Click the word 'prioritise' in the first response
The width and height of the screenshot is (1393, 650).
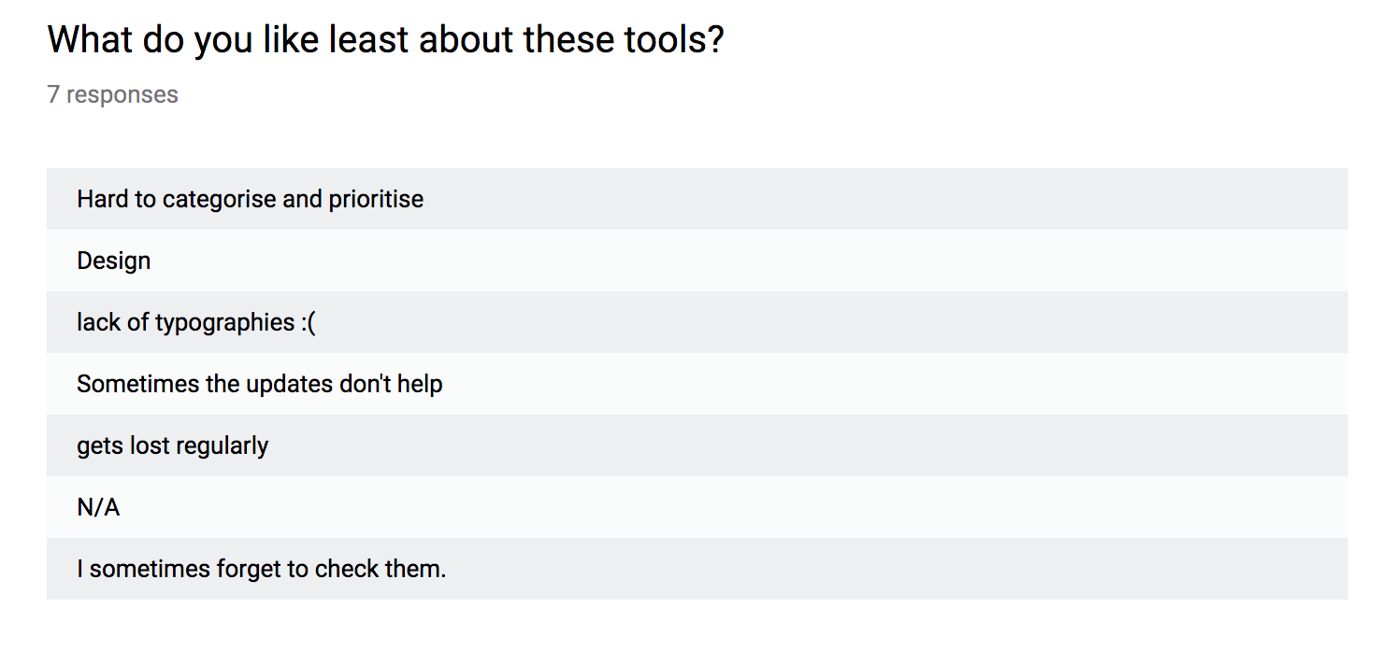pos(376,200)
